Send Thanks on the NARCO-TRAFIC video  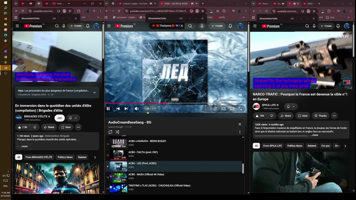point(320,116)
